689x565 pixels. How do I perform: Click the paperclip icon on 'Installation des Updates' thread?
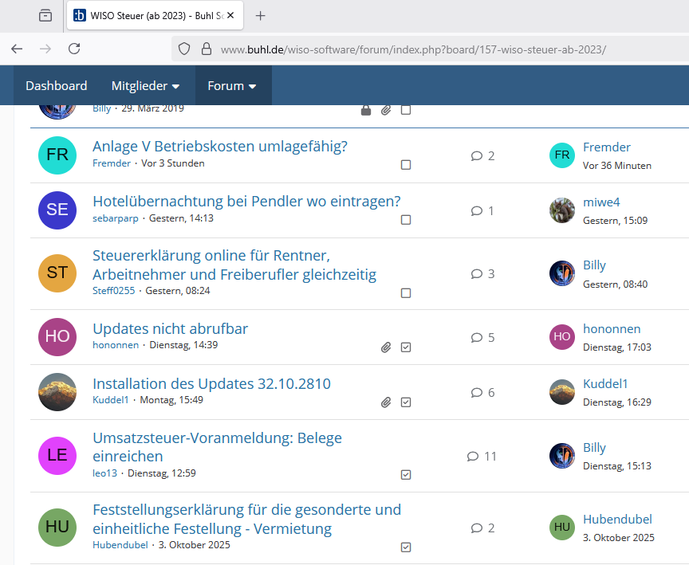[386, 402]
